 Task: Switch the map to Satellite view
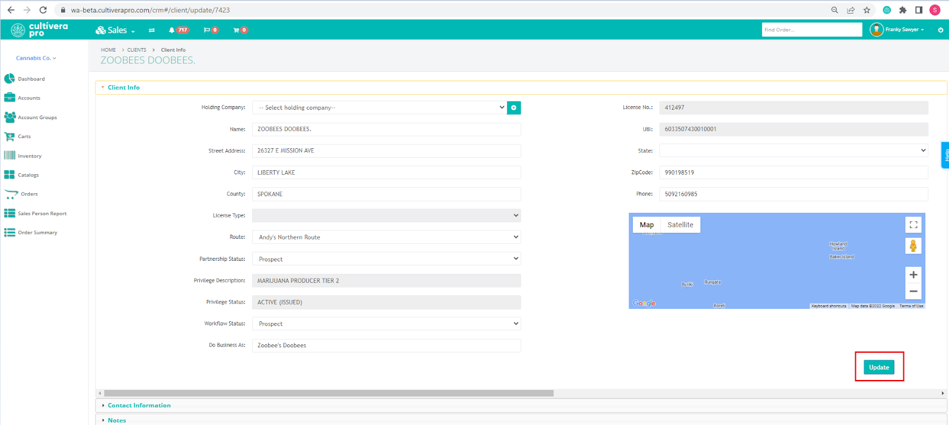(680, 225)
